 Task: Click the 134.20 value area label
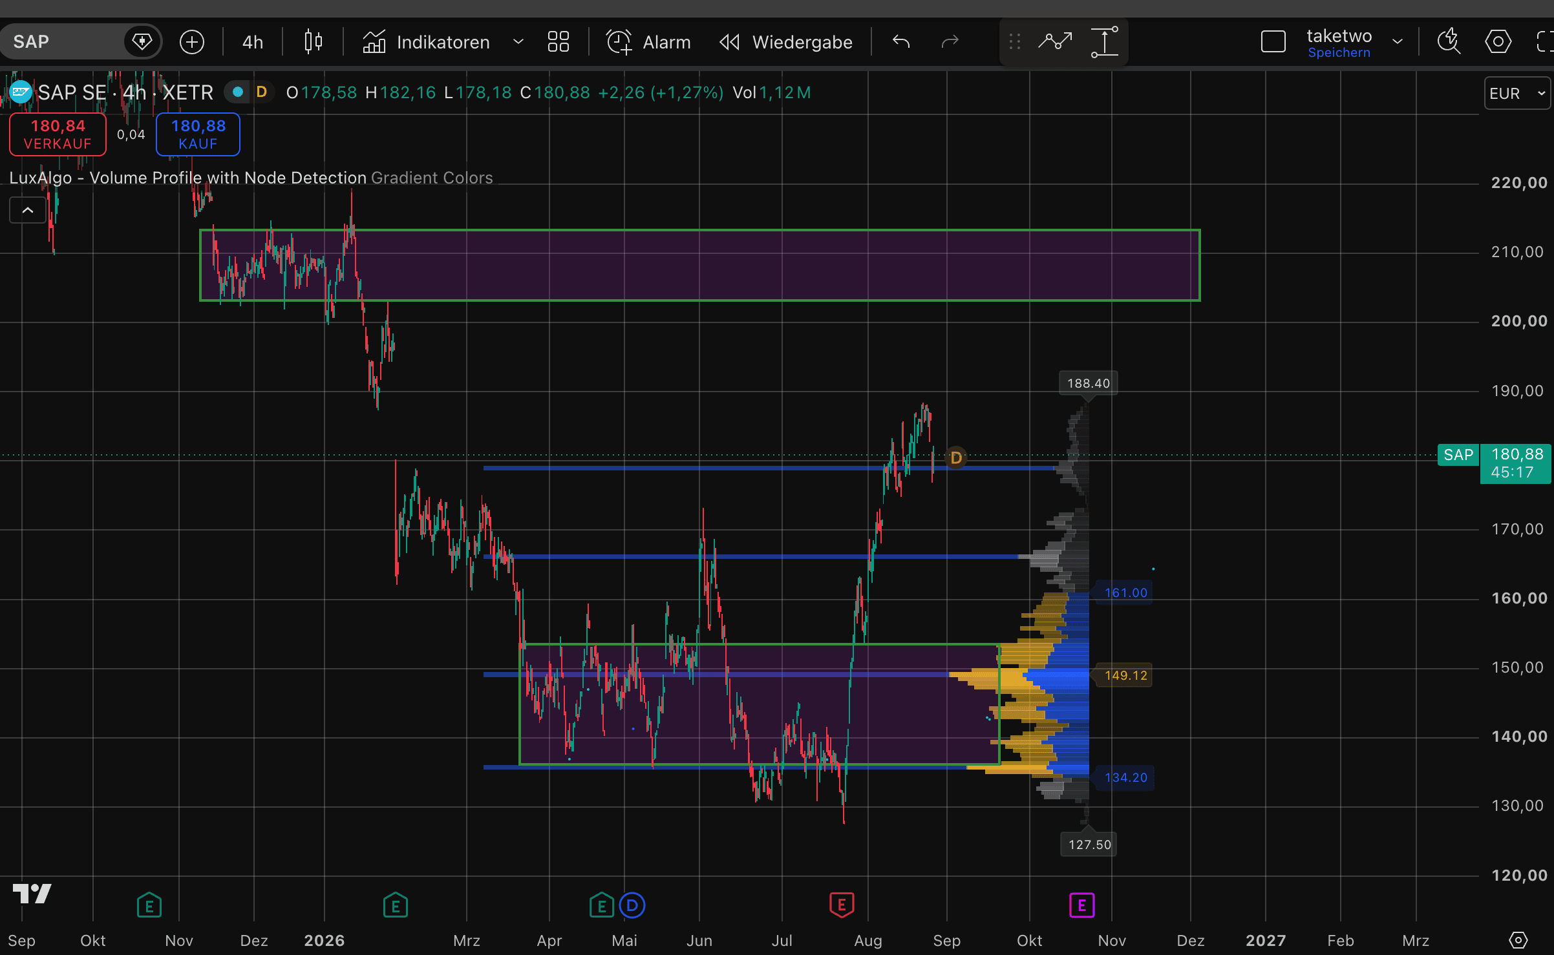pyautogui.click(x=1126, y=777)
